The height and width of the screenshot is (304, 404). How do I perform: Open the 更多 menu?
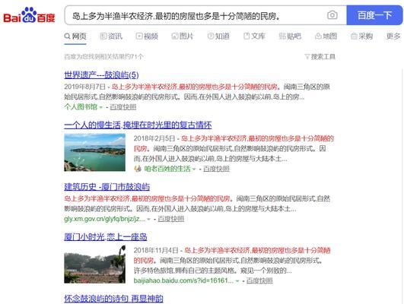coord(393,36)
